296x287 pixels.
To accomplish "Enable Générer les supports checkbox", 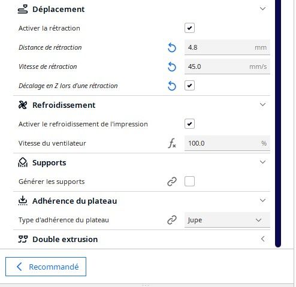I will (189, 182).
